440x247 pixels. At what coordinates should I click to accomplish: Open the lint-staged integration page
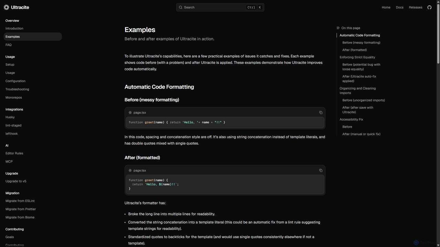[x=33, y=125]
